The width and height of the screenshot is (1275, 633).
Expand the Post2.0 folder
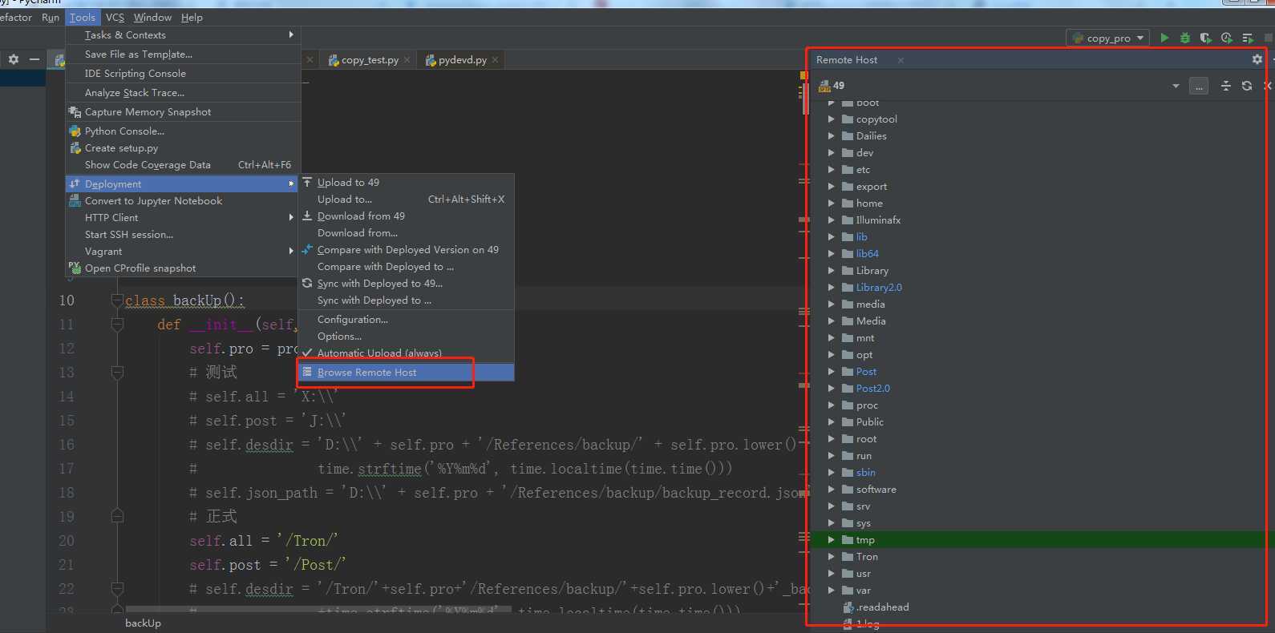(x=832, y=388)
